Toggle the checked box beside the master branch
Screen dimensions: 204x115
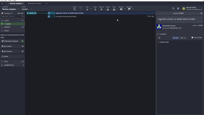tap(2, 24)
